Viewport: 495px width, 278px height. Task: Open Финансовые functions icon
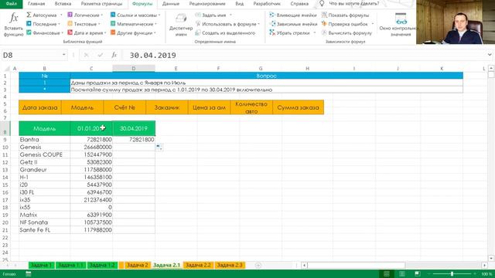[29, 32]
